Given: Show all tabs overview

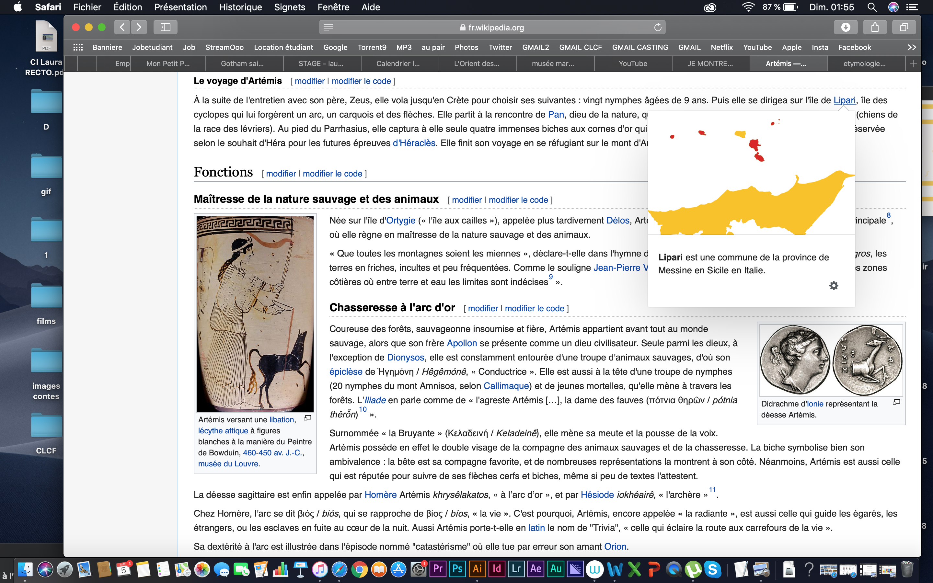Looking at the screenshot, I should pyautogui.click(x=904, y=27).
